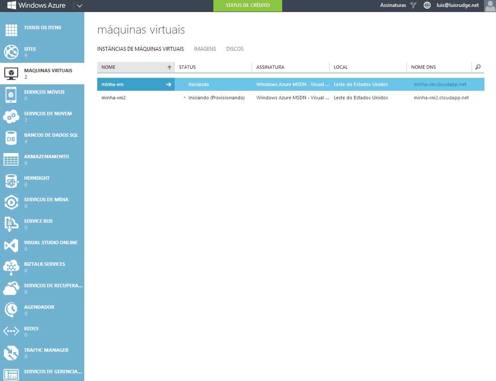Open the dropdown chevron beside Windows Azure
Screen dimensions: 496x381
80,6
